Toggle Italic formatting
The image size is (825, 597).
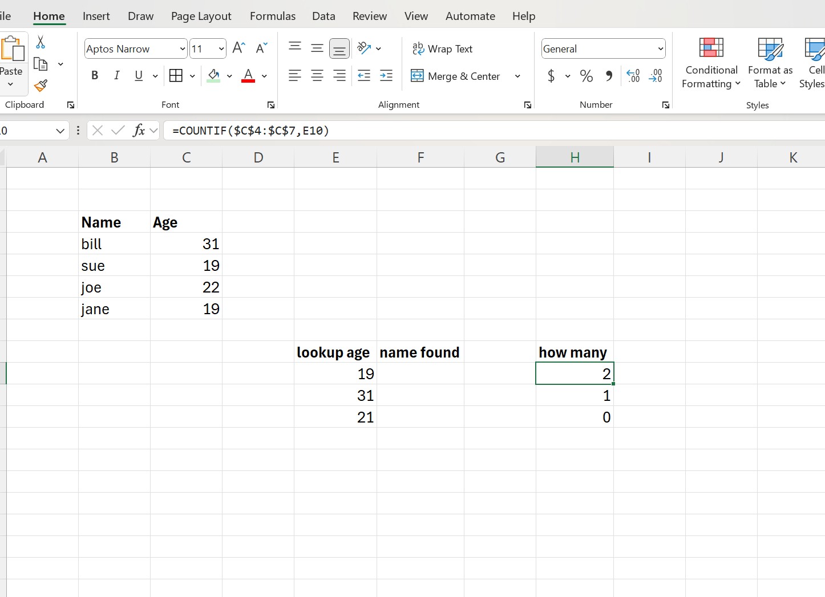tap(116, 75)
